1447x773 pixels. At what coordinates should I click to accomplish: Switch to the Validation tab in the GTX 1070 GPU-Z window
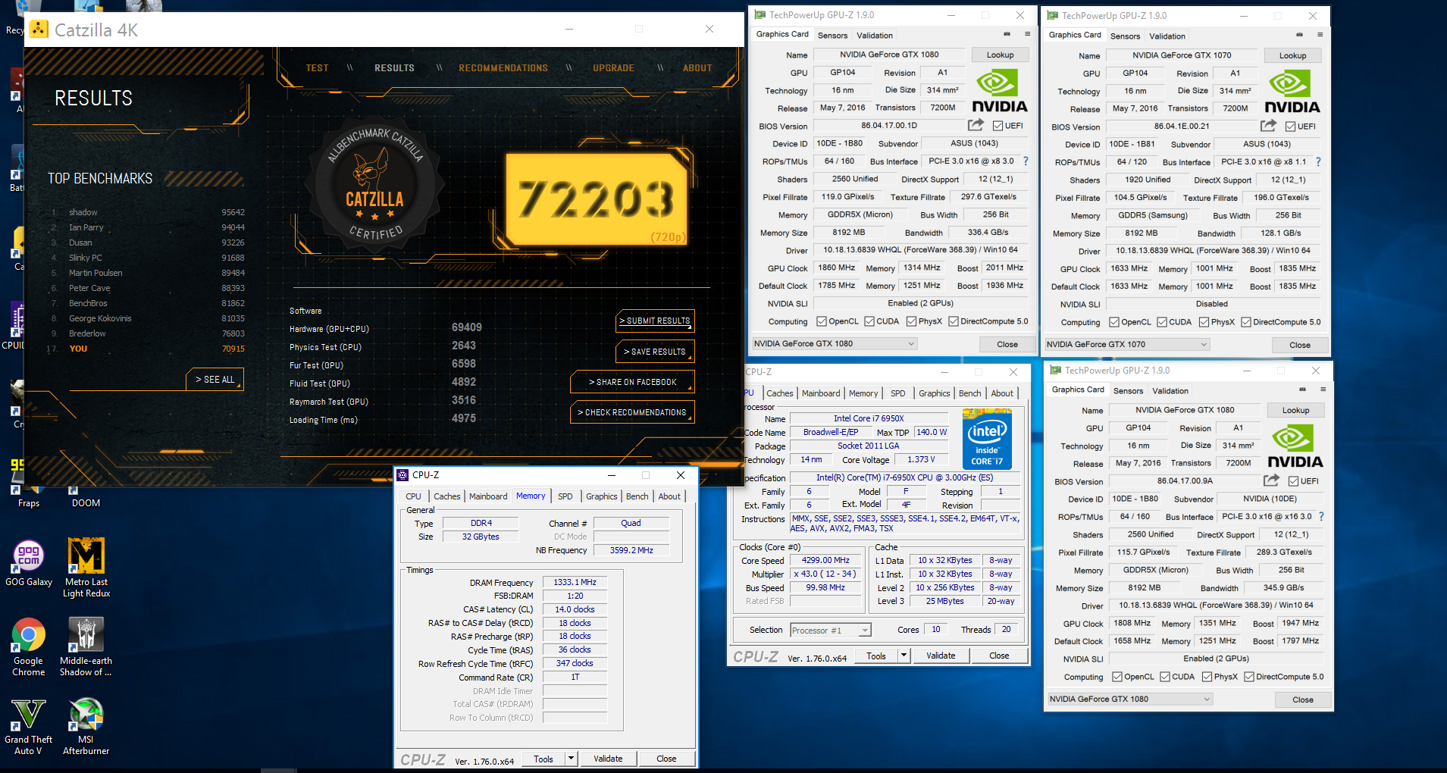[x=1167, y=36]
